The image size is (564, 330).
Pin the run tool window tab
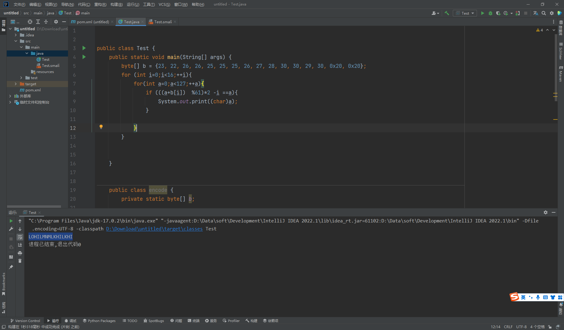11,267
